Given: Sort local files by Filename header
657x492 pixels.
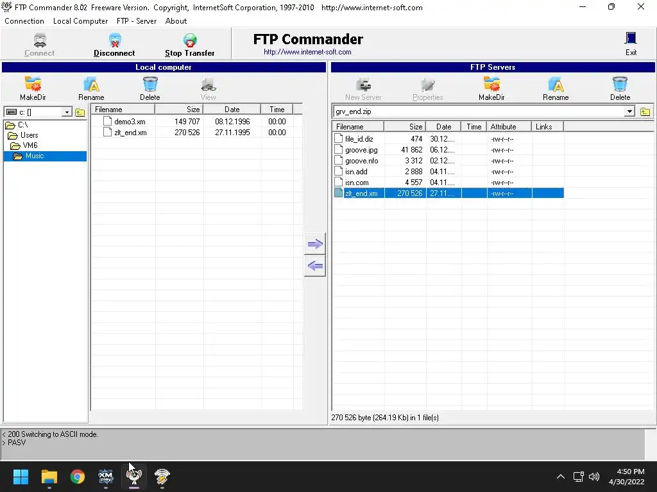Looking at the screenshot, I should tap(123, 109).
